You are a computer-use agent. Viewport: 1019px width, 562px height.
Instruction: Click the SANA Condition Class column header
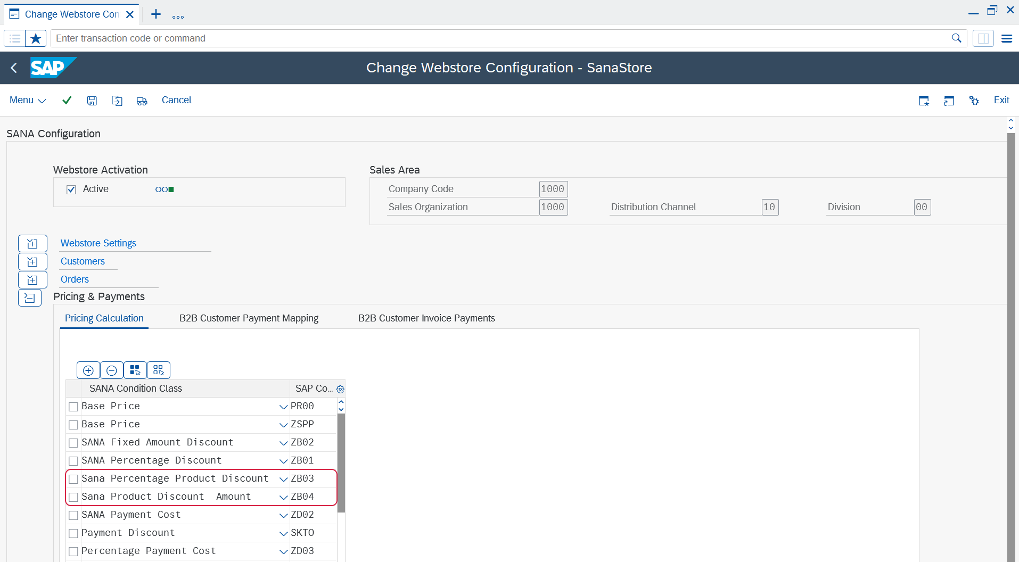185,389
